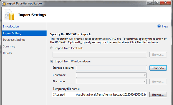Open the File name dropdown
Image resolution: width=173 pixels, height=105 pixels.
click(x=111, y=81)
